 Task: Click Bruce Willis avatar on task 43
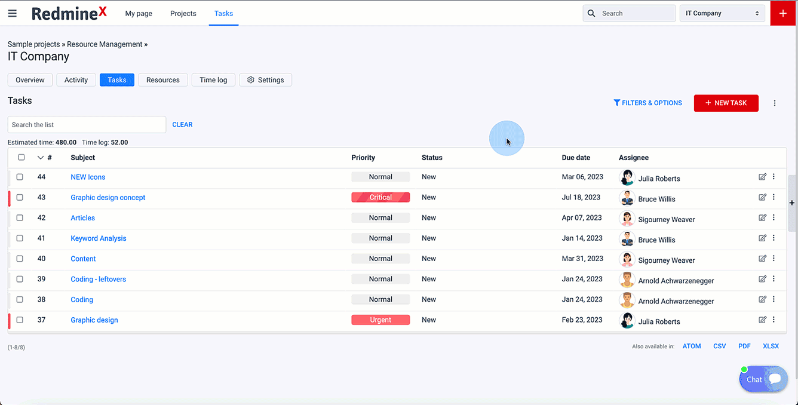point(627,198)
